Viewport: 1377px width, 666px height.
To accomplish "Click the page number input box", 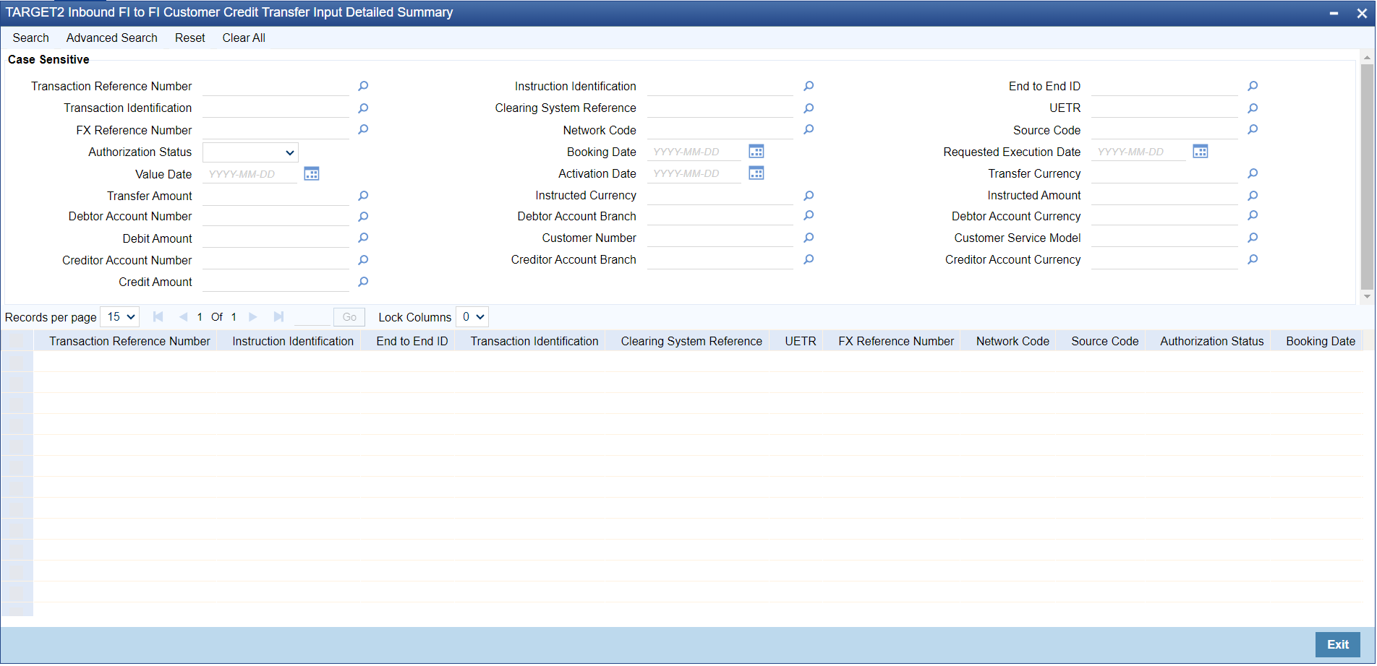I will click(x=312, y=317).
